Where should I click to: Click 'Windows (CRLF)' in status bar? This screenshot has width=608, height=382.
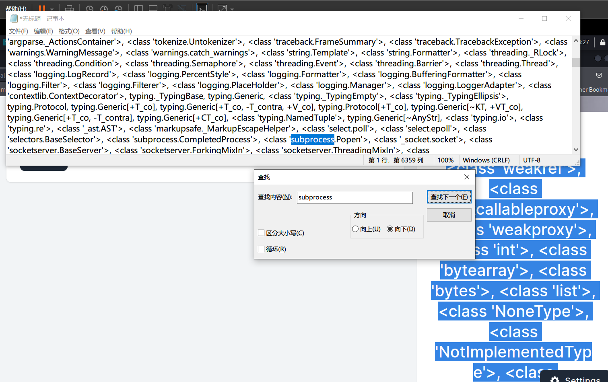[x=486, y=160]
